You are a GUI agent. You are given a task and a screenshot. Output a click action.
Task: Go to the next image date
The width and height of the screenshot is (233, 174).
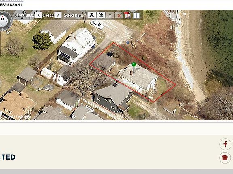58,15
